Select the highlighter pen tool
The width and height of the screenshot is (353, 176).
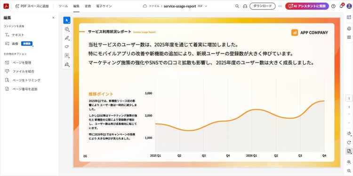pyautogui.click(x=67, y=38)
